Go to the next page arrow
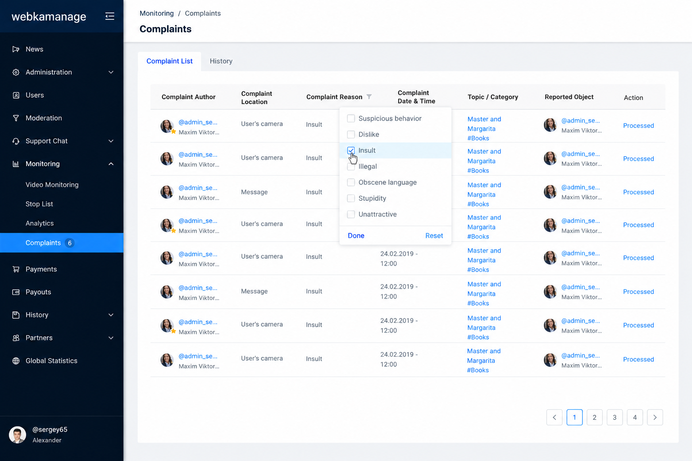692x461 pixels. (x=655, y=417)
